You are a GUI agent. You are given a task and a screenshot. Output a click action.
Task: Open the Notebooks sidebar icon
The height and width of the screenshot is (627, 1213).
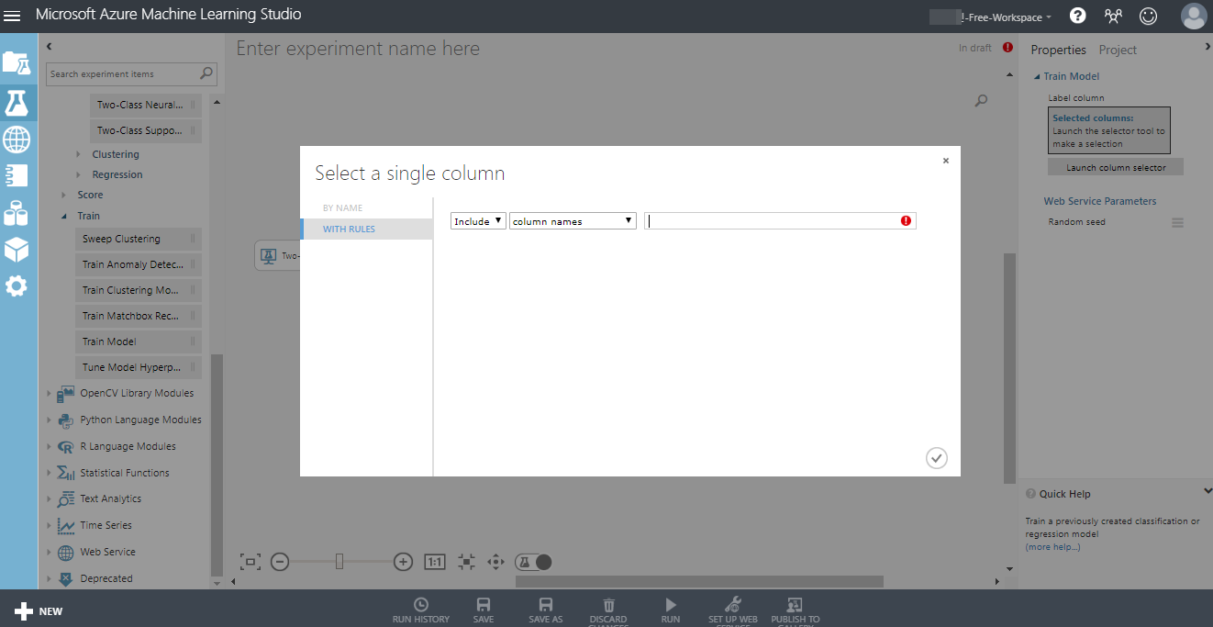tap(17, 175)
